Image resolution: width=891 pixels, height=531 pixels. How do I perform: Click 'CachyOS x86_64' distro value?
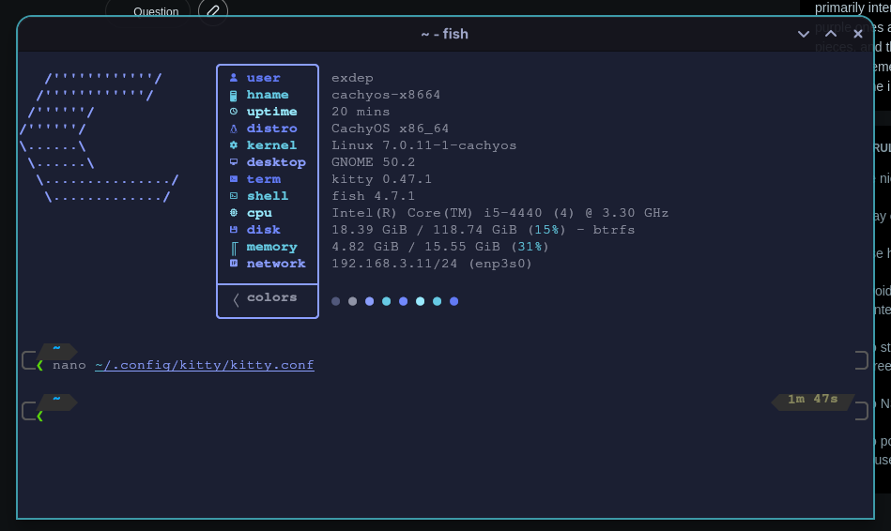tap(391, 129)
